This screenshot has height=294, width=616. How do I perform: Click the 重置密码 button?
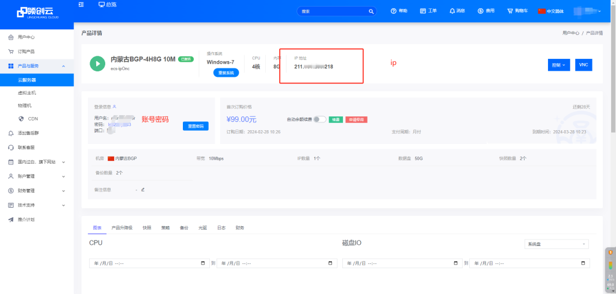coord(196,126)
